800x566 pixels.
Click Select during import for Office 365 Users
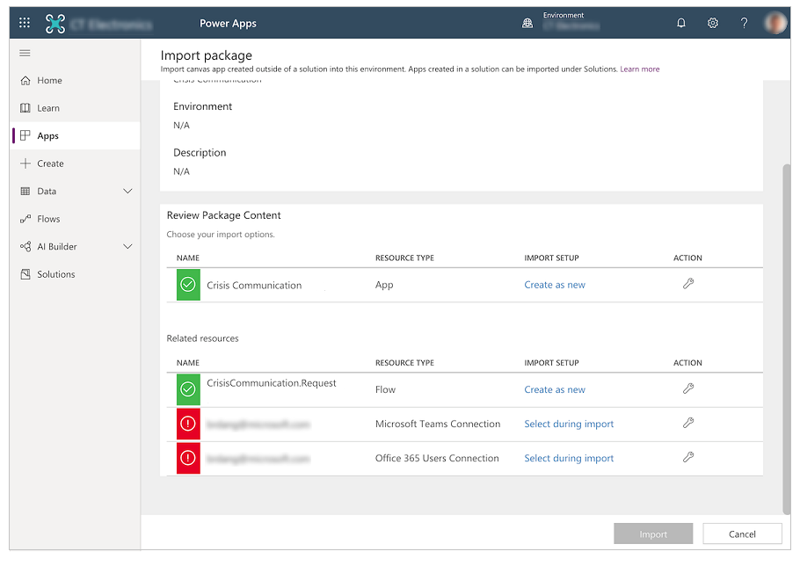569,459
